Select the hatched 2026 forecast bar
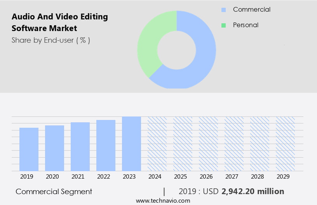 (x=208, y=144)
